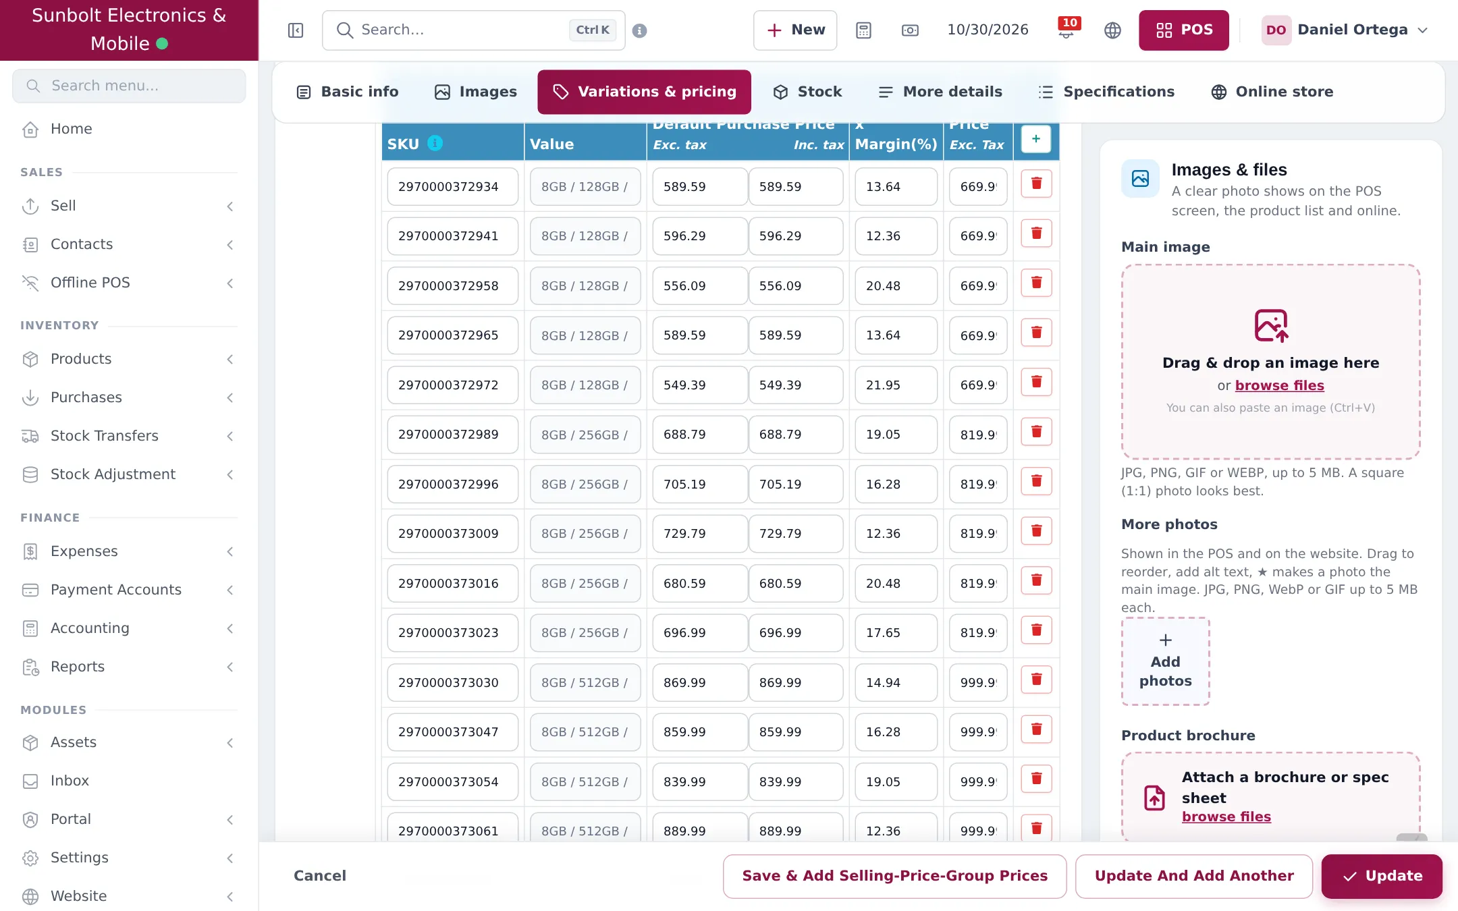Click the margin field showing 21.95

[896, 385]
